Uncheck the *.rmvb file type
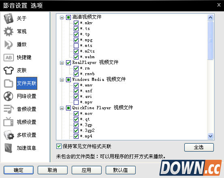This screenshot has width=224, height=178. (x=76, y=74)
